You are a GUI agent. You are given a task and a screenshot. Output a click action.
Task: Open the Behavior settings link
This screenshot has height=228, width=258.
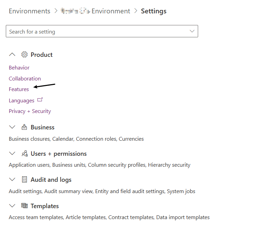(x=19, y=68)
